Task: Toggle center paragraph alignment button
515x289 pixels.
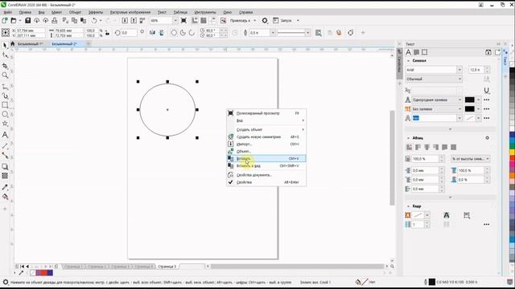Action: [427, 147]
